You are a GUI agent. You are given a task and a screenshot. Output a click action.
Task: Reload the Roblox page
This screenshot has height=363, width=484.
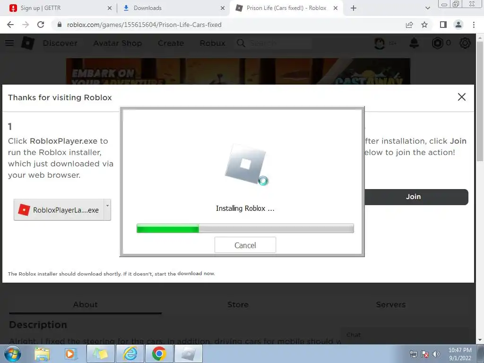click(x=41, y=25)
